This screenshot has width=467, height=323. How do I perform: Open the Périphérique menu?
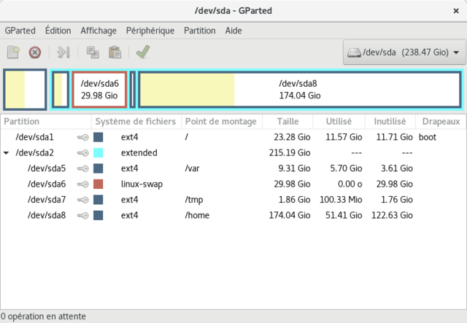pyautogui.click(x=150, y=31)
